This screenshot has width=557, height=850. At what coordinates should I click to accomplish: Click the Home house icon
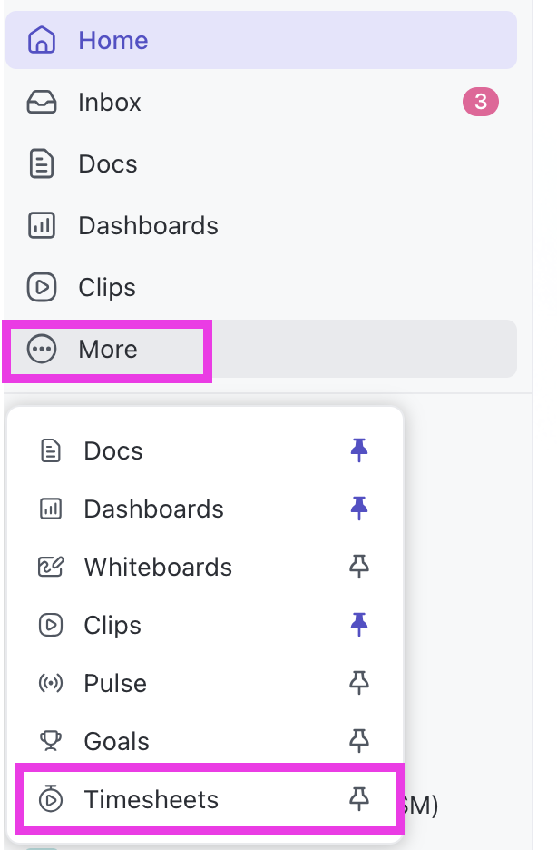tap(42, 41)
